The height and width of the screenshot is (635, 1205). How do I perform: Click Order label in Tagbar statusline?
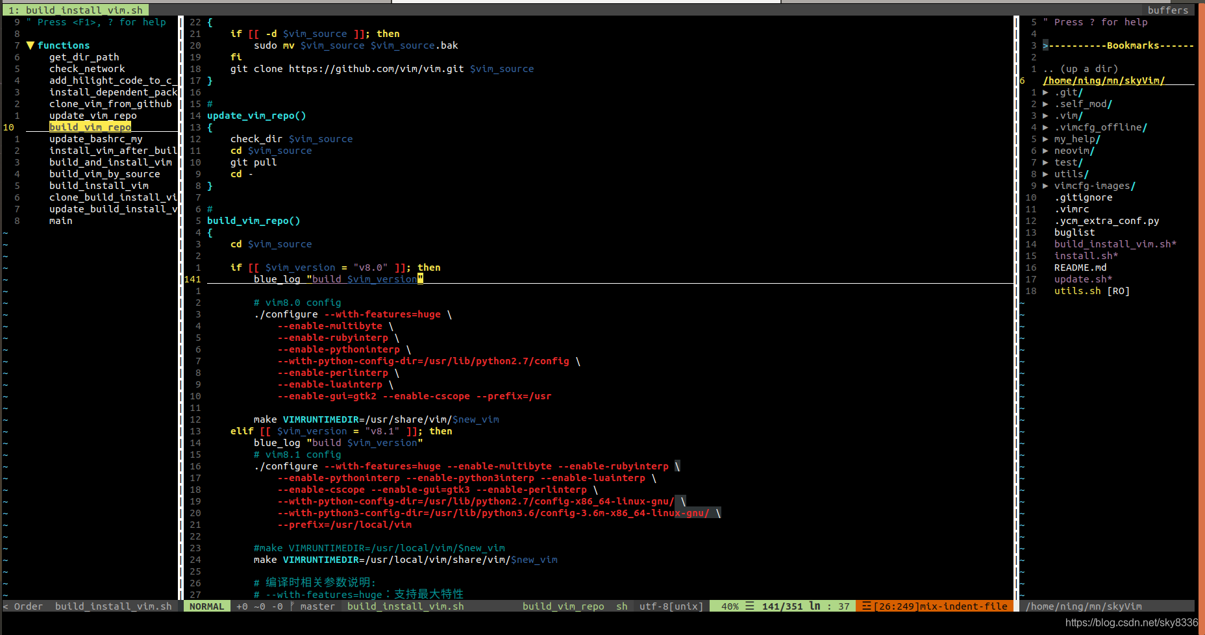[29, 606]
